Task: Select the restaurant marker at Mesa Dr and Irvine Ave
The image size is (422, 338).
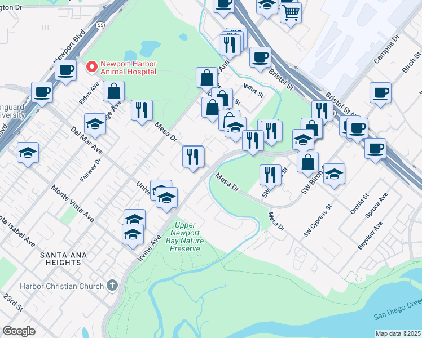Action: coord(194,158)
